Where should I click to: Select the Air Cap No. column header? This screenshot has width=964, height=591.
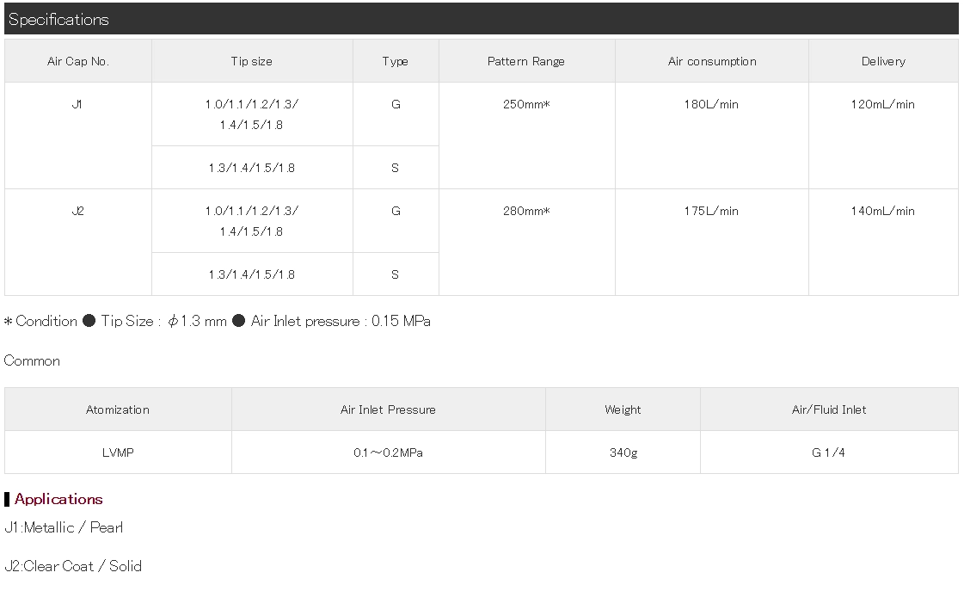point(78,61)
